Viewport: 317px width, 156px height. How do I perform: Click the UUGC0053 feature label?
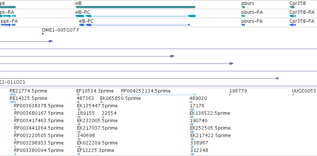(304, 91)
